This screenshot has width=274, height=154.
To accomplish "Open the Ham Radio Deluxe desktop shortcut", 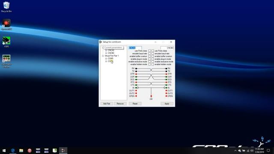I will point(6,61).
